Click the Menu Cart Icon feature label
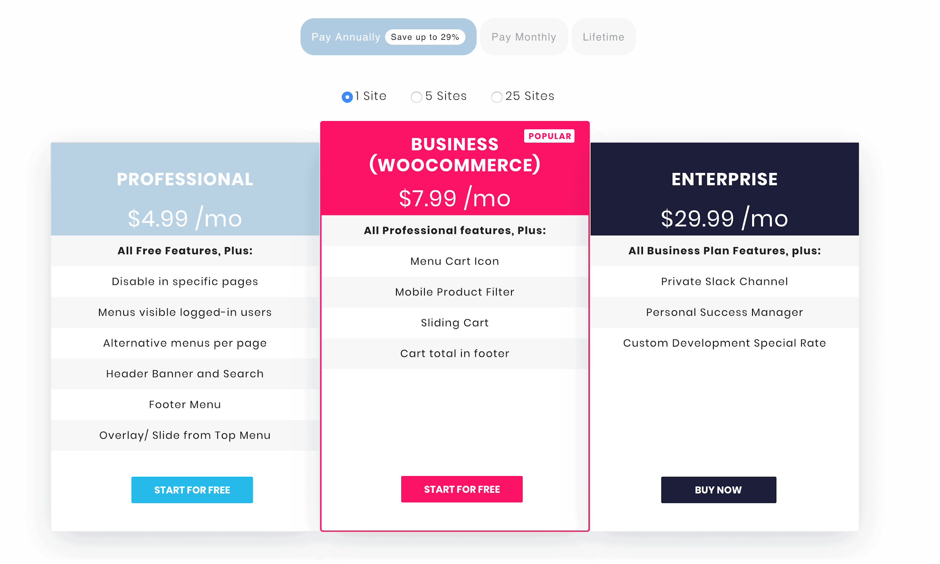 [455, 261]
